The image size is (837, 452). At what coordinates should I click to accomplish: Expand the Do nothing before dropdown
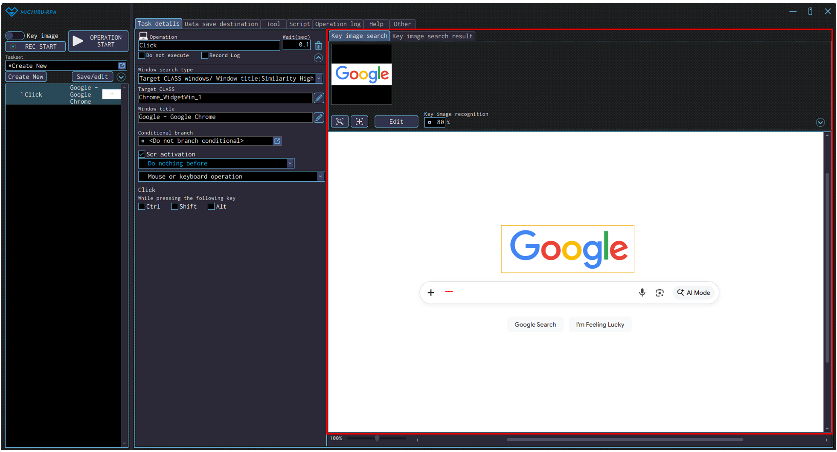[x=290, y=163]
